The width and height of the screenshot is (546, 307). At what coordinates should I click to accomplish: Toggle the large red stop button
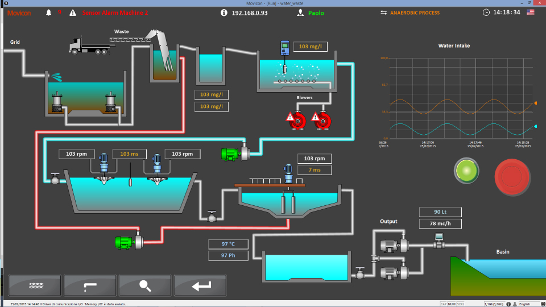(x=512, y=177)
